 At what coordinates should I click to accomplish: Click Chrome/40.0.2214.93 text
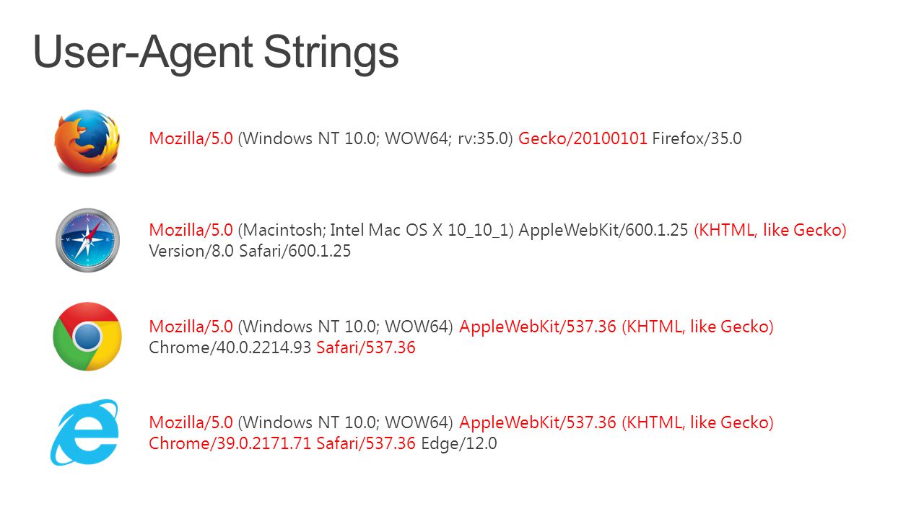[230, 347]
